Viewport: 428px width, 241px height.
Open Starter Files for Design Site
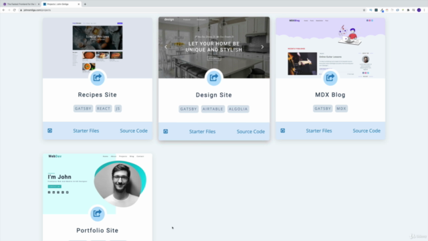[202, 131]
